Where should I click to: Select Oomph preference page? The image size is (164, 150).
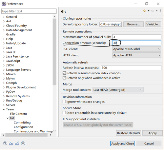pos(11,83)
